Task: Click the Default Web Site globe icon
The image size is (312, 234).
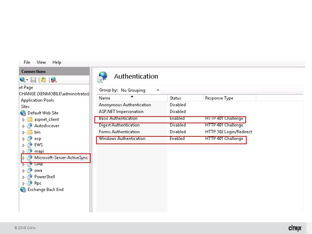Action: point(23,113)
